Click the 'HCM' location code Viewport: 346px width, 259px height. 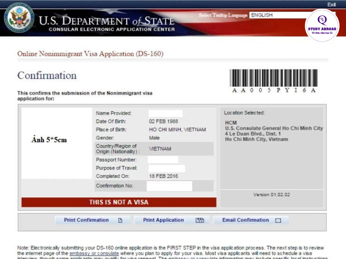point(231,123)
